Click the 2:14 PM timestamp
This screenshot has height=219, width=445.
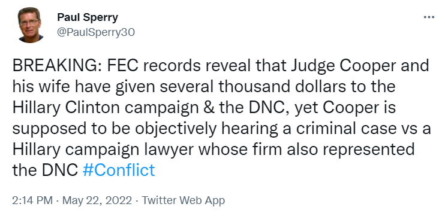(x=32, y=200)
